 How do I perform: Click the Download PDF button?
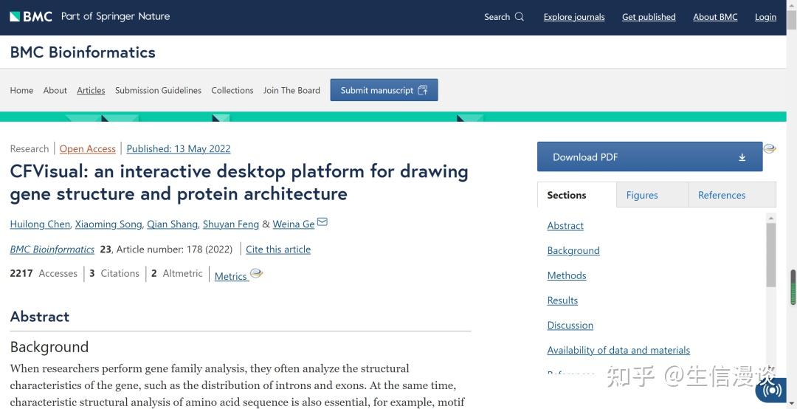pyautogui.click(x=649, y=157)
